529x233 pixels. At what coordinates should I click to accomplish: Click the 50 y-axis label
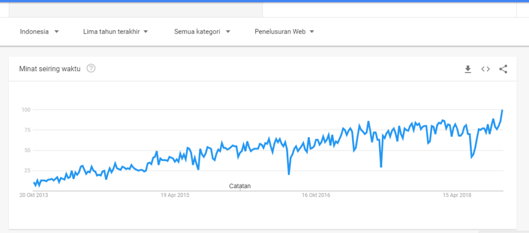(28, 151)
